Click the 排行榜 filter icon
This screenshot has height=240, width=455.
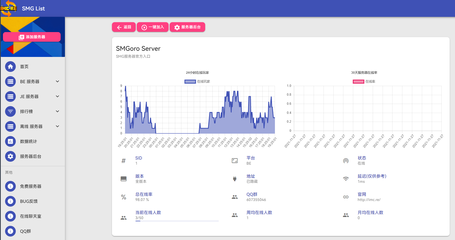point(10,111)
